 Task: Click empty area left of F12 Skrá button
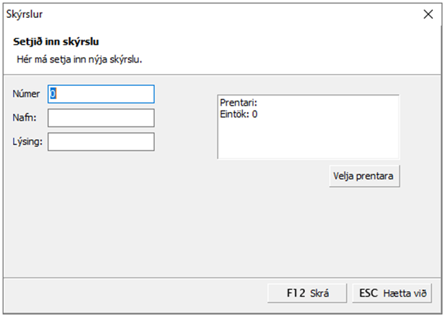[x=138, y=293]
